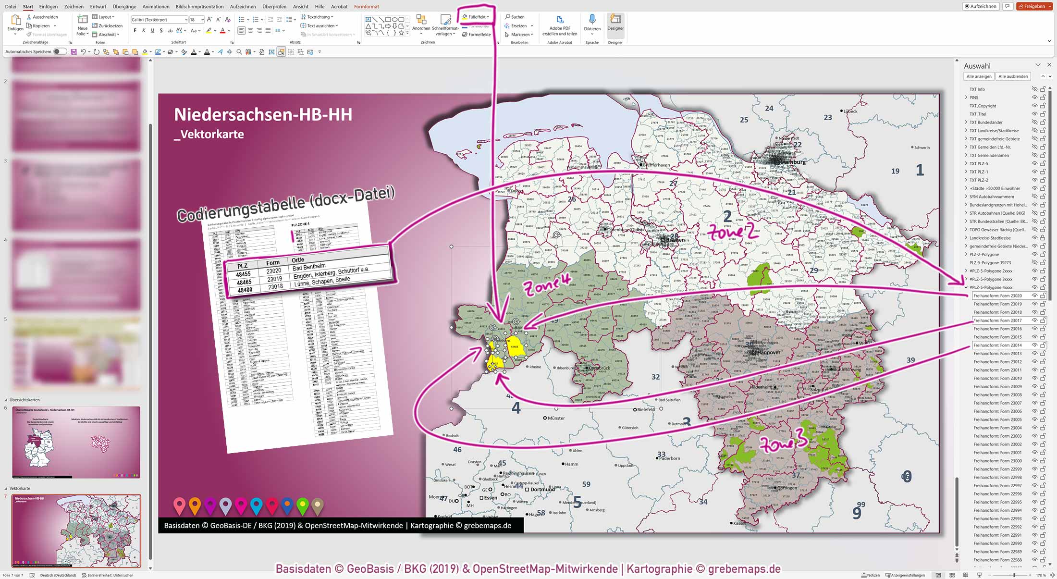Hide the TXT_Copyright layer

click(1034, 106)
